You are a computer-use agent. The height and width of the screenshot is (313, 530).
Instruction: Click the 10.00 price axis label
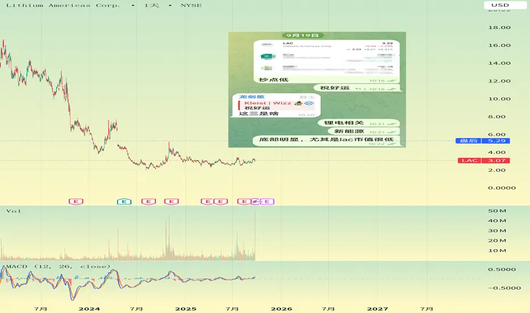click(499, 99)
